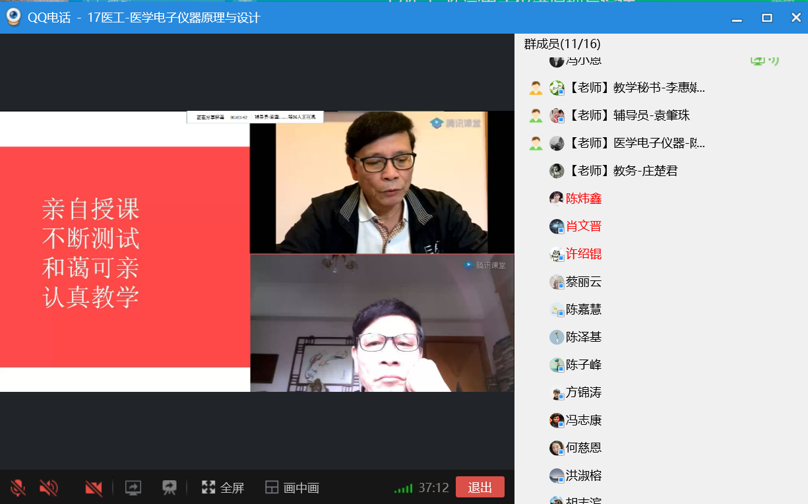The image size is (808, 504).
Task: Turn on the disabled camera
Action: pyautogui.click(x=94, y=488)
